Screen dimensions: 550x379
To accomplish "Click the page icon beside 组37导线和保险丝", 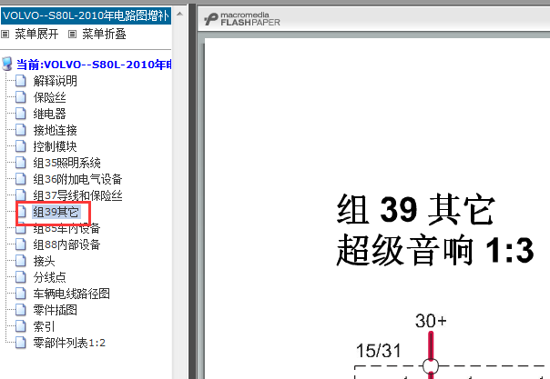I will [21, 195].
